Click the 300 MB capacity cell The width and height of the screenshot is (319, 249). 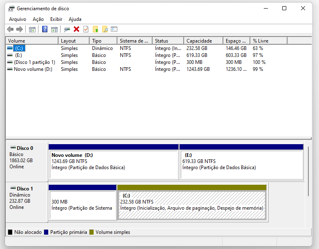[194, 62]
